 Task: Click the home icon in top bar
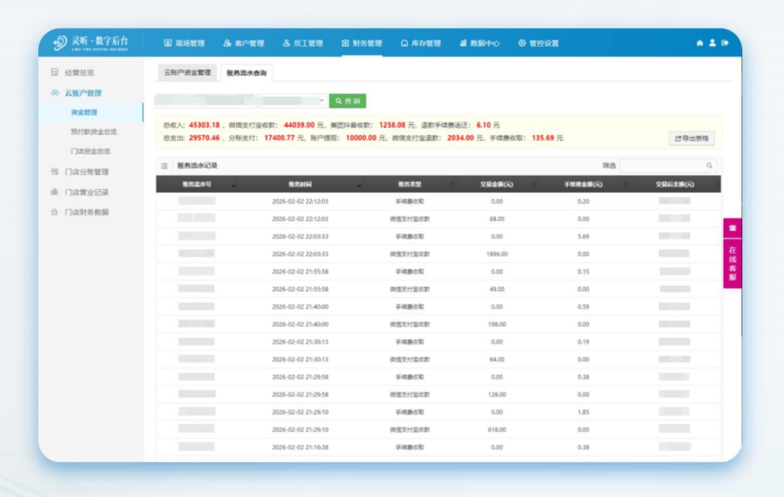tap(700, 43)
